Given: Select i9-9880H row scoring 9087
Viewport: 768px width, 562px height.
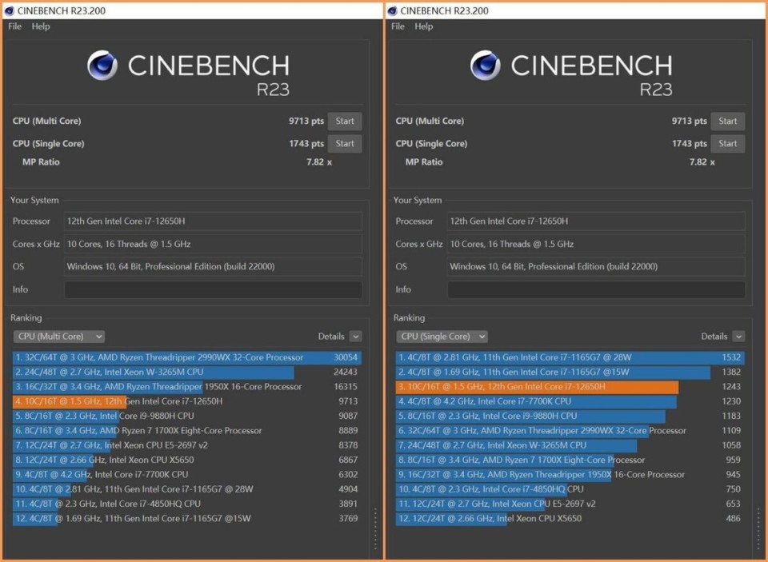Looking at the screenshot, I should [187, 417].
